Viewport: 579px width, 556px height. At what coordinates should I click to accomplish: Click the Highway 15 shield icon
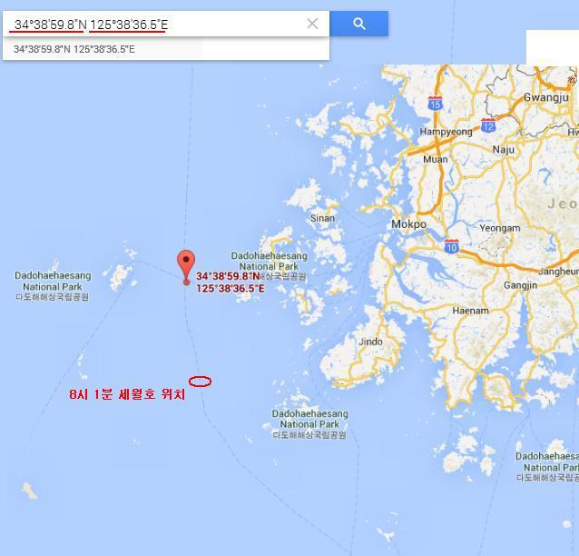coord(436,104)
